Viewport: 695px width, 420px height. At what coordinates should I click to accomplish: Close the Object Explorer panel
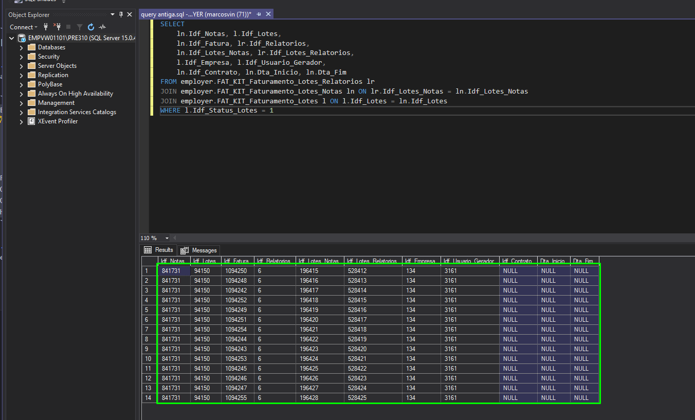pos(130,15)
